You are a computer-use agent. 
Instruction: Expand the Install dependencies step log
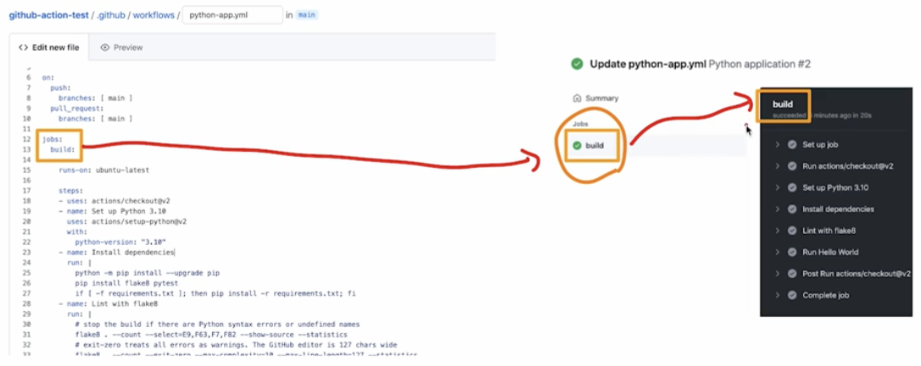click(777, 208)
